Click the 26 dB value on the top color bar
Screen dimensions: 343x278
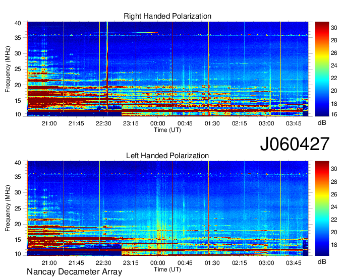pos(334,53)
